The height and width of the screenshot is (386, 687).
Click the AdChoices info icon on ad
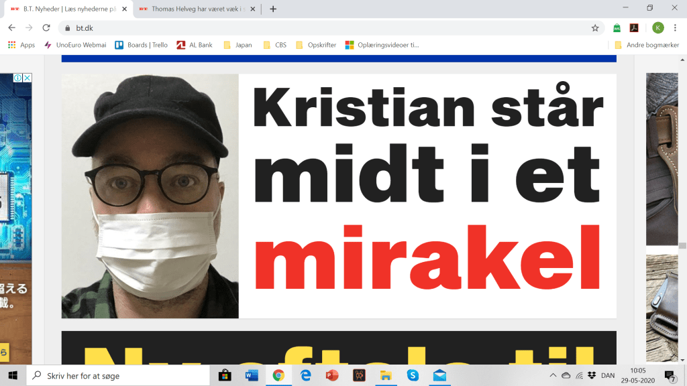(18, 78)
